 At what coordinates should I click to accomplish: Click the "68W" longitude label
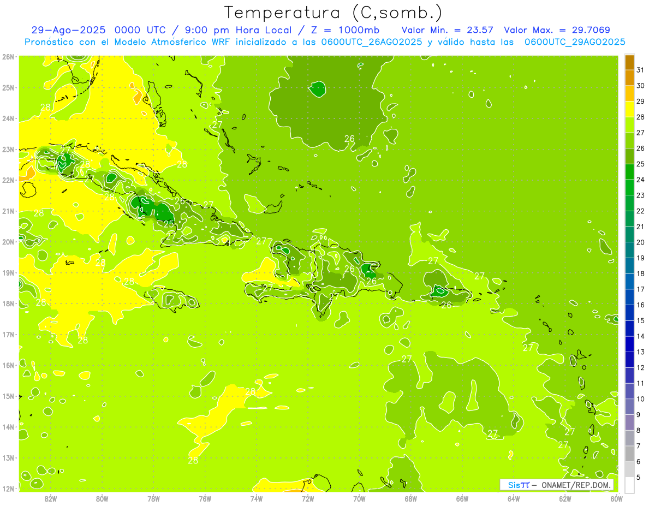coord(411,498)
